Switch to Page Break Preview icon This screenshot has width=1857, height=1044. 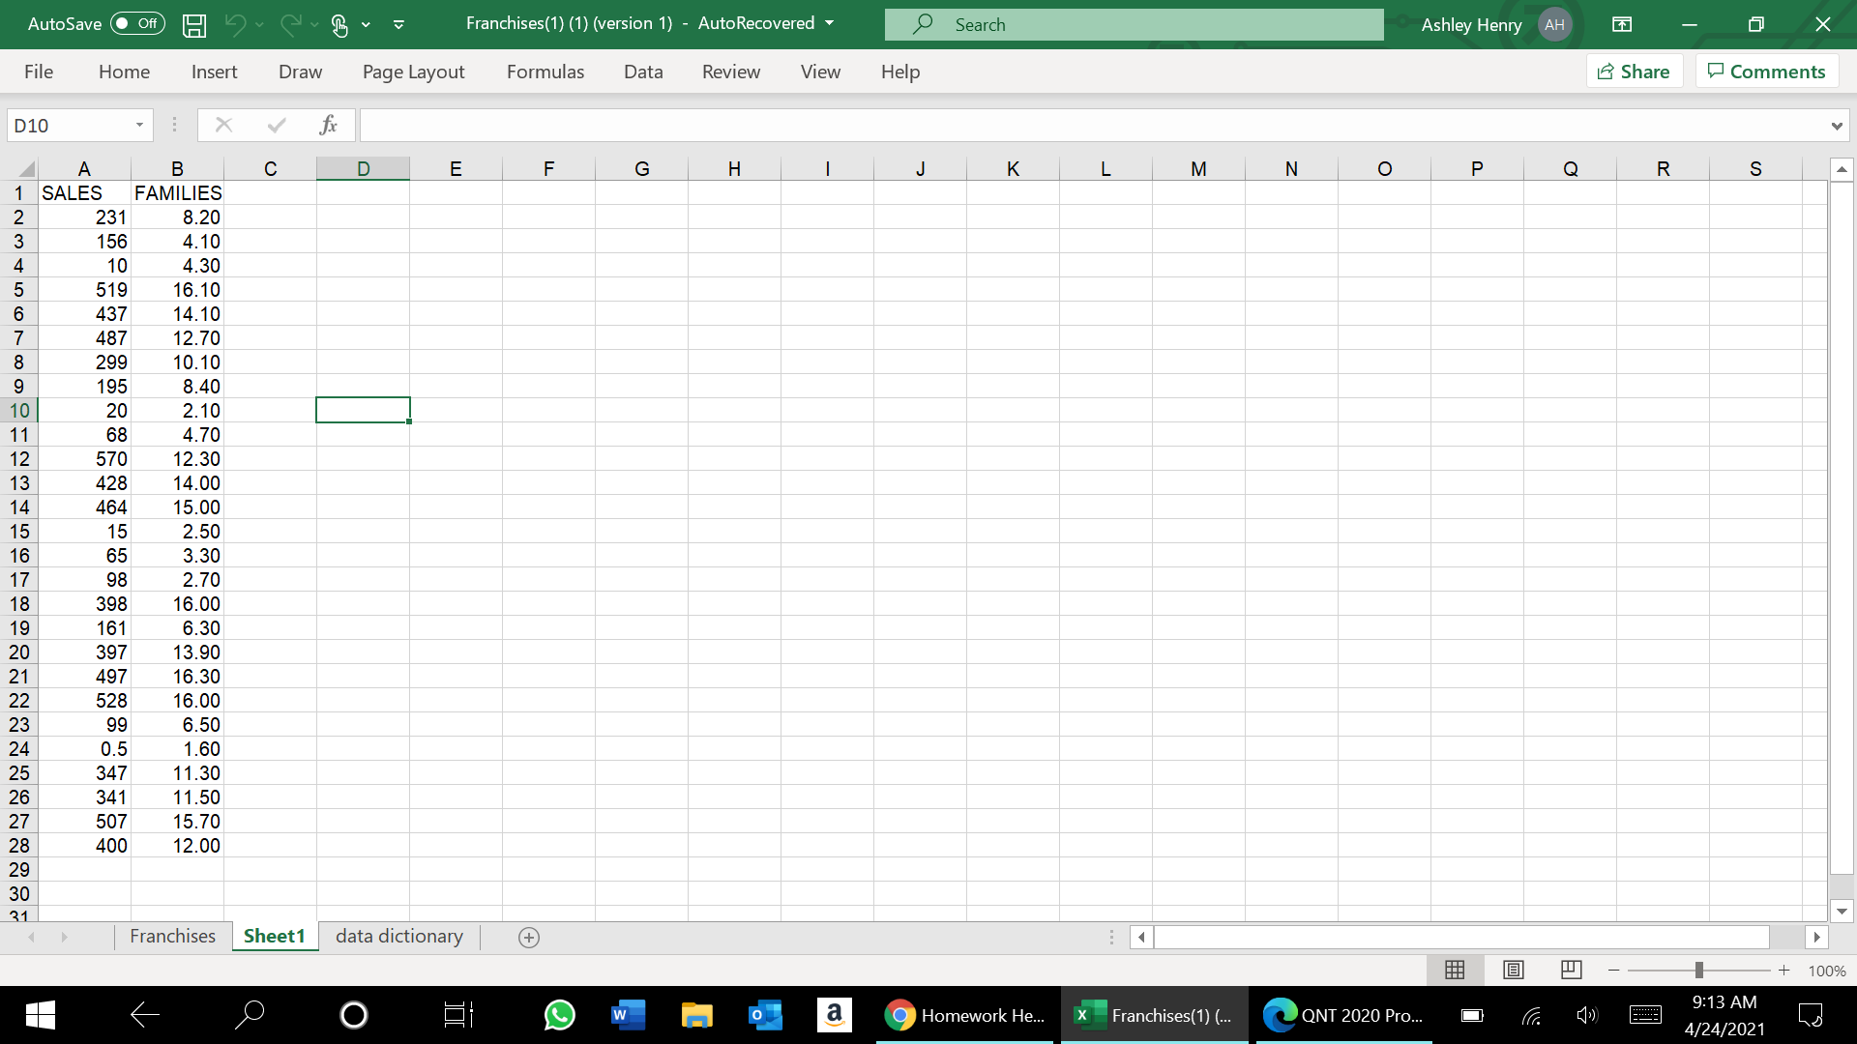pyautogui.click(x=1572, y=970)
